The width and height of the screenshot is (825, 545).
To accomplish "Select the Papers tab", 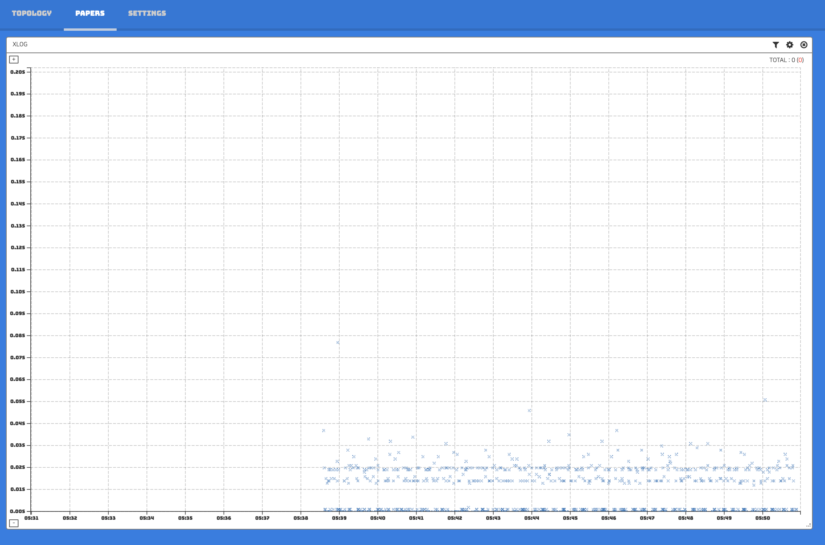I will point(90,13).
